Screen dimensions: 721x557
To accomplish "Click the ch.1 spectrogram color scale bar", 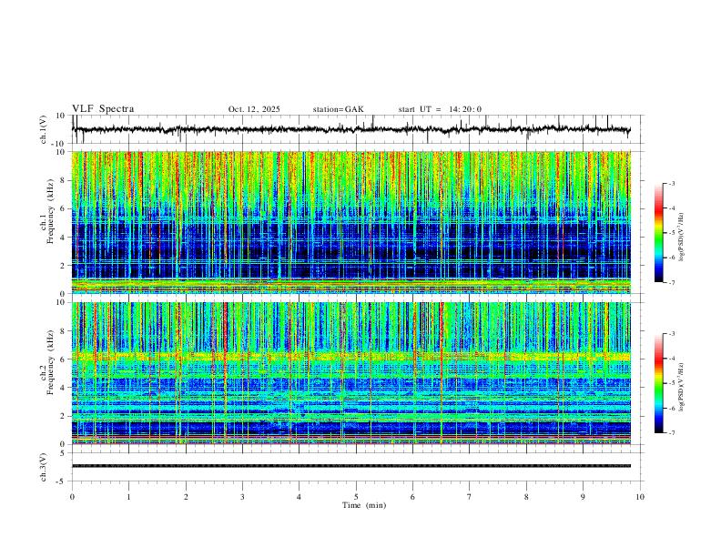I will point(658,233).
